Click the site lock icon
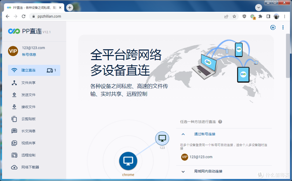 34,17
